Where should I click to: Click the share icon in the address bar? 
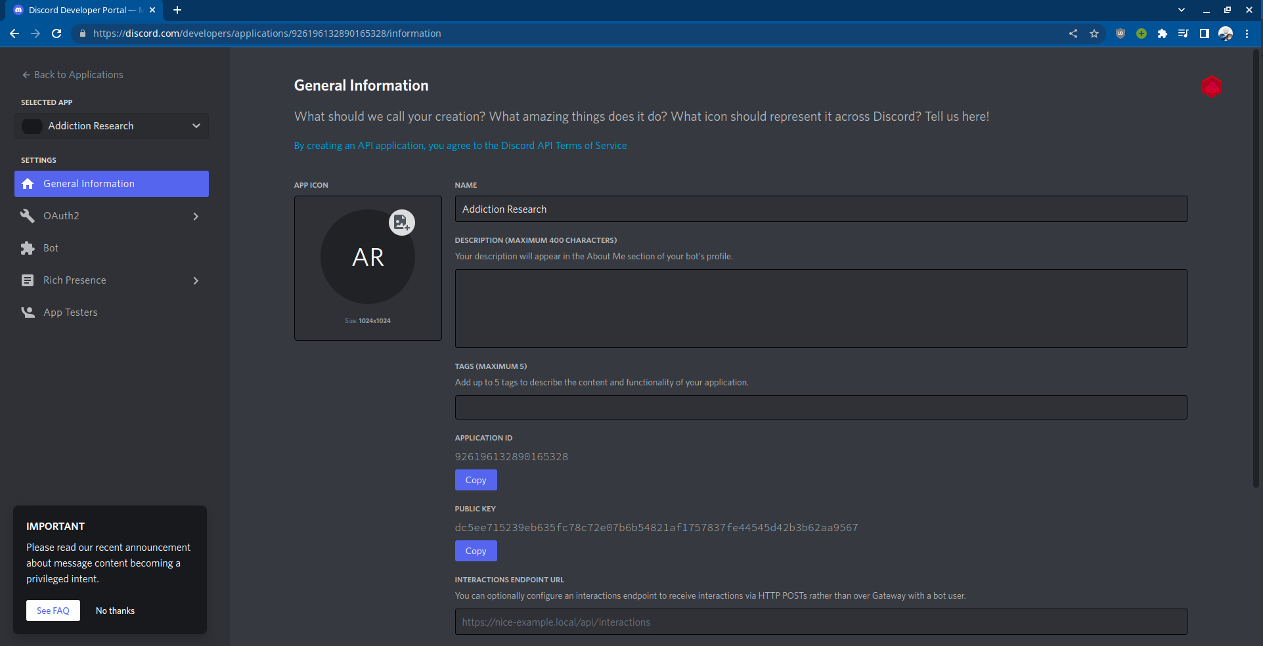(1073, 33)
